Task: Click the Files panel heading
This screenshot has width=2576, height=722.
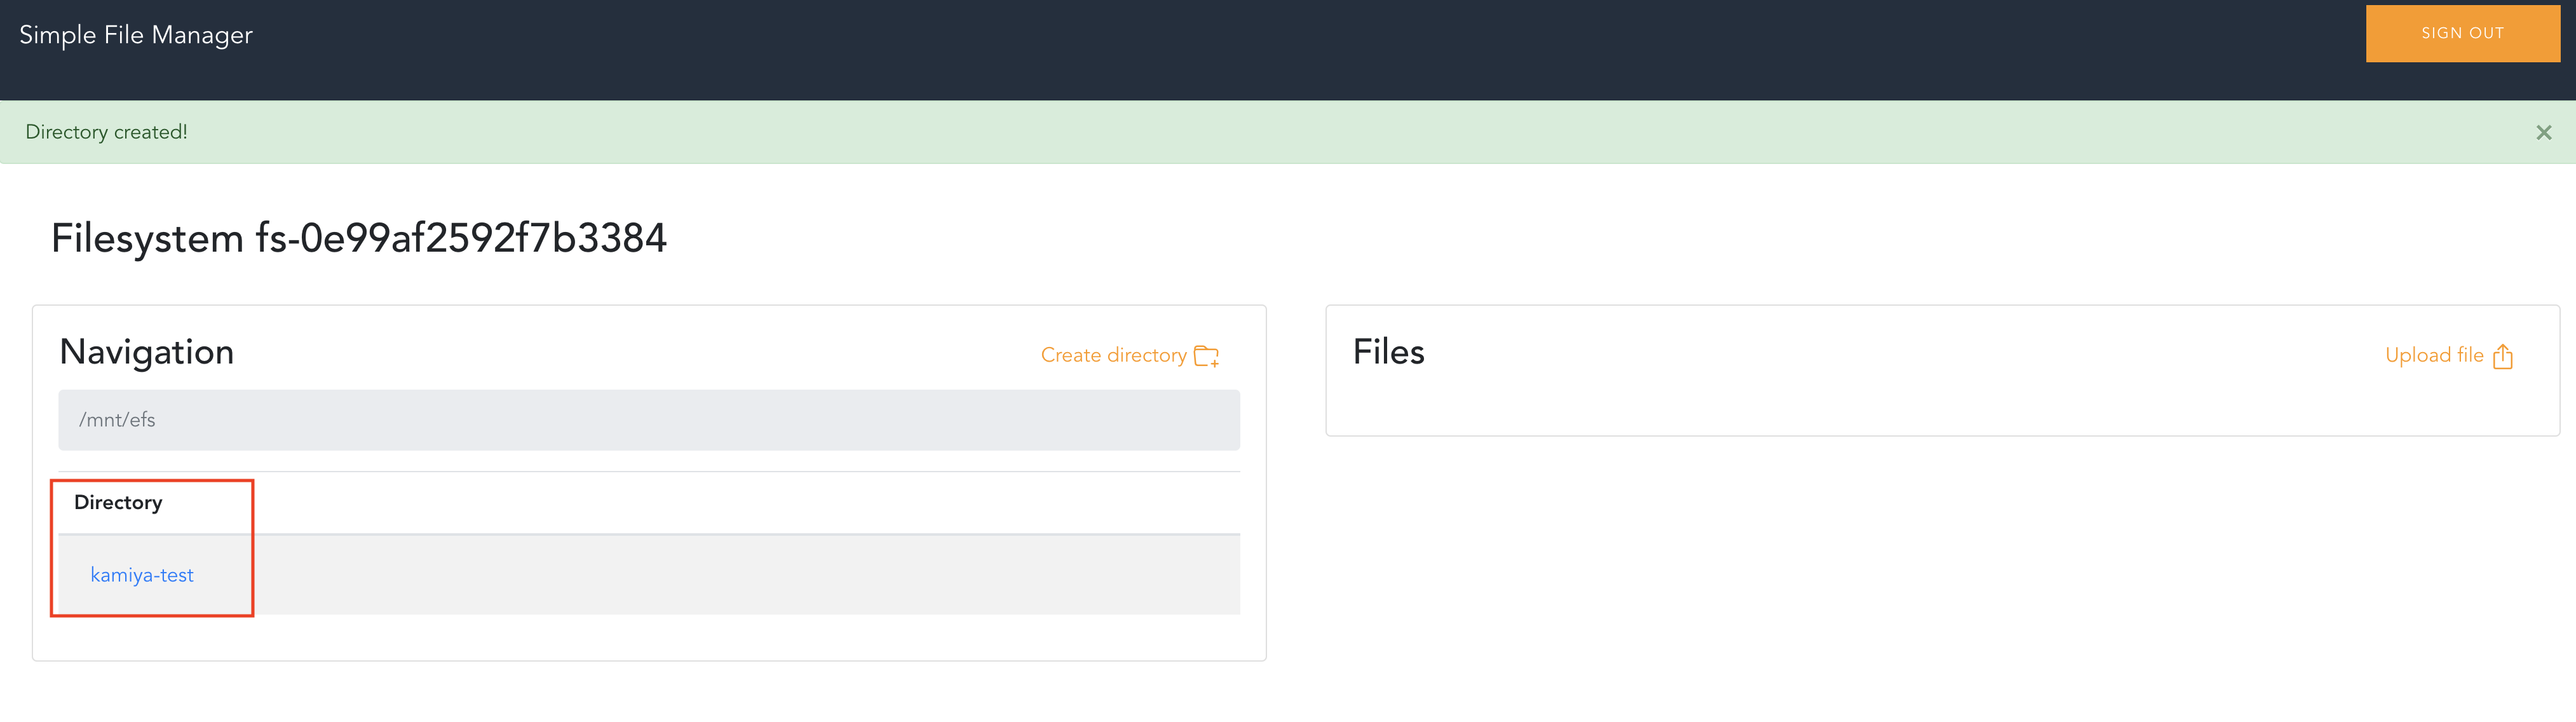Action: (1388, 352)
